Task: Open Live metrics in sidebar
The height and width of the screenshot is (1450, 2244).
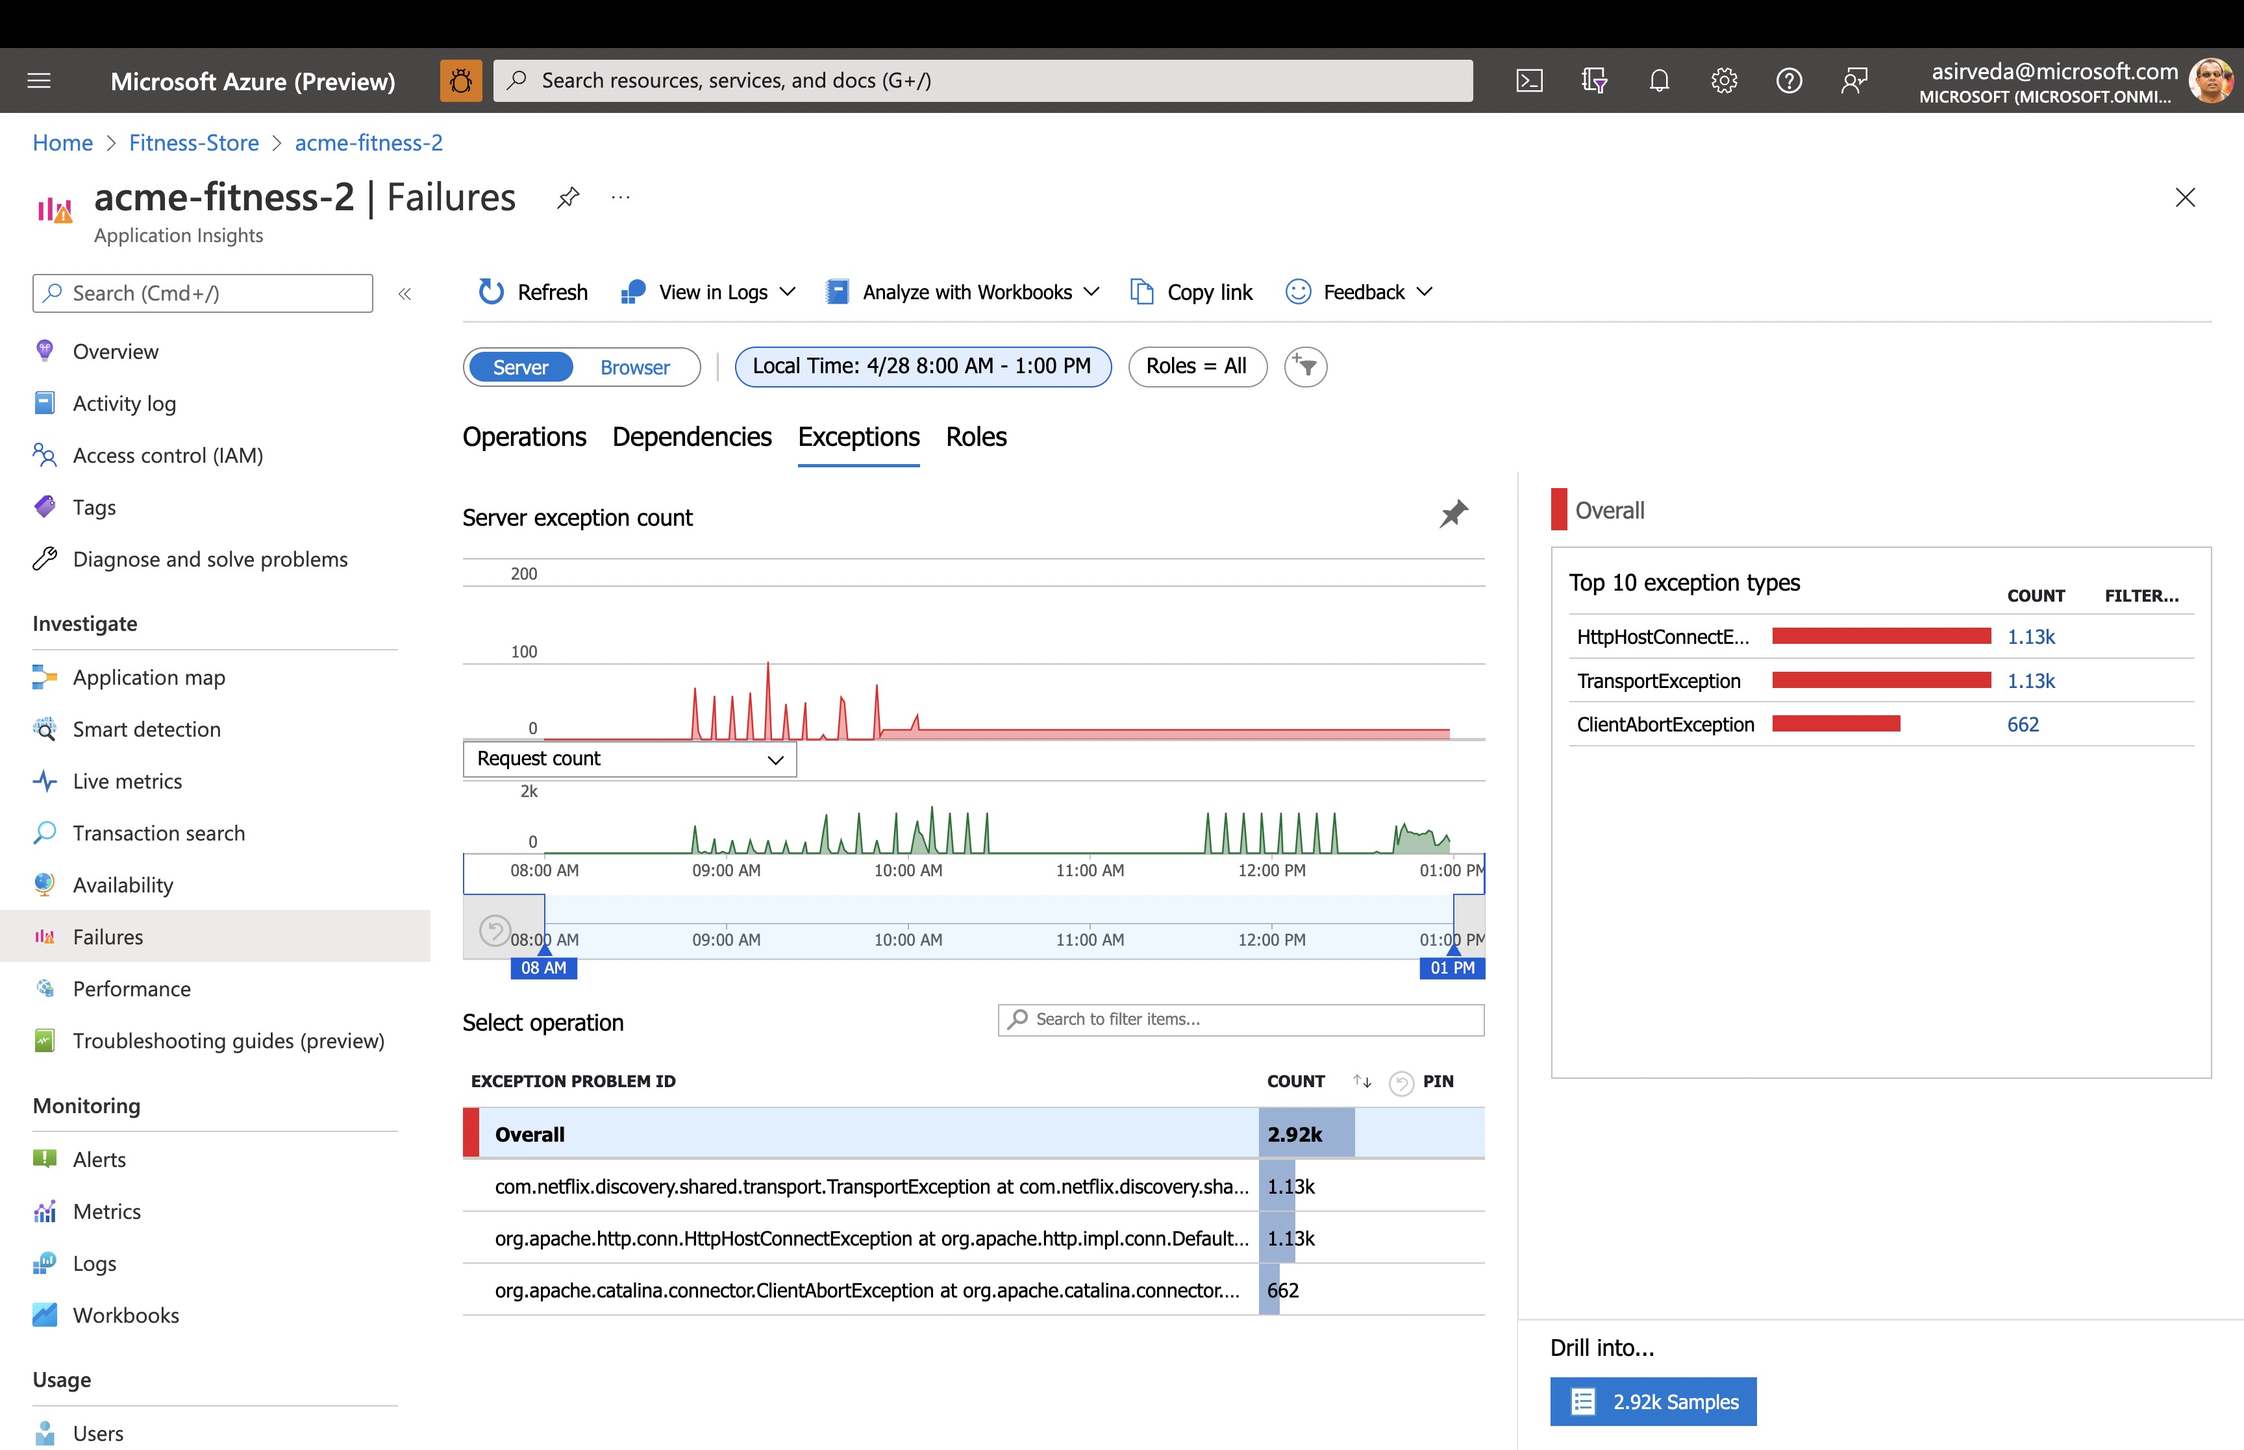Action: coord(127,781)
